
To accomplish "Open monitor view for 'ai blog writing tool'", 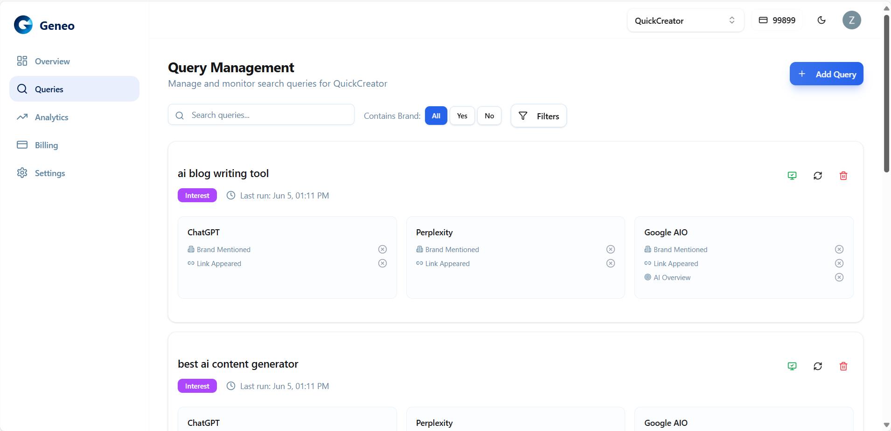I will tap(792, 176).
